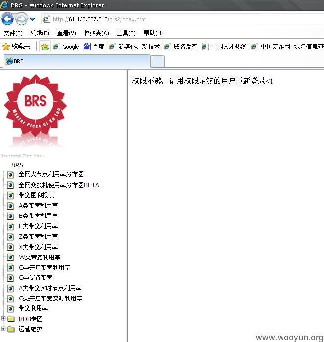Viewport: 324px width, 342px height.
Task: Click the add to favorites bar icon
Action: click(x=44, y=46)
